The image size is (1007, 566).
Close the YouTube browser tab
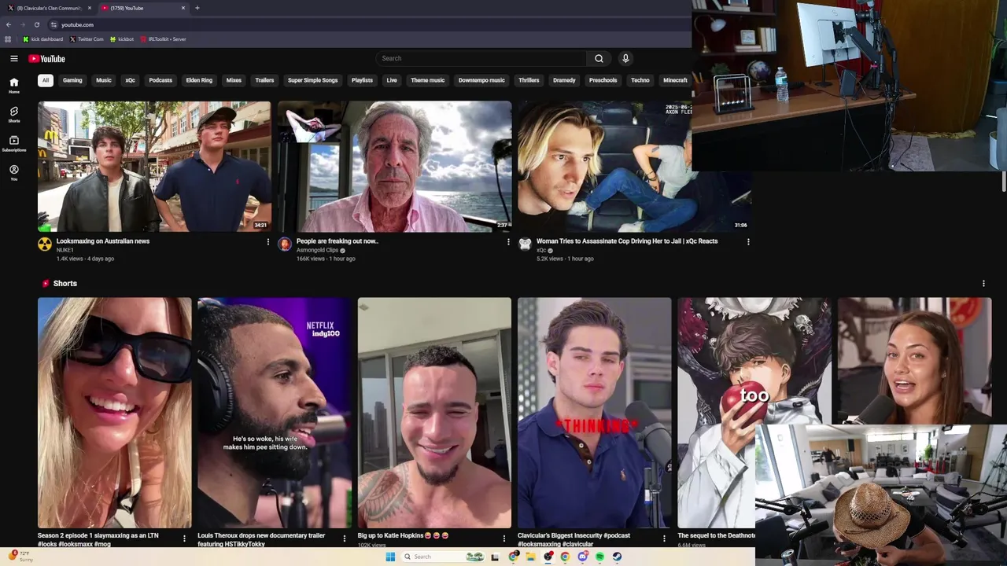(x=183, y=8)
